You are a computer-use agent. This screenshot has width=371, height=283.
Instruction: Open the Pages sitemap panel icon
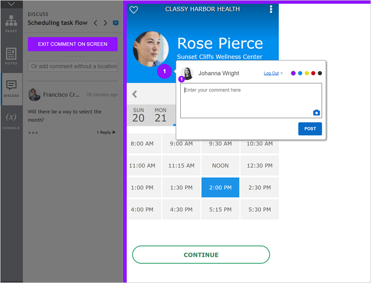(11, 24)
